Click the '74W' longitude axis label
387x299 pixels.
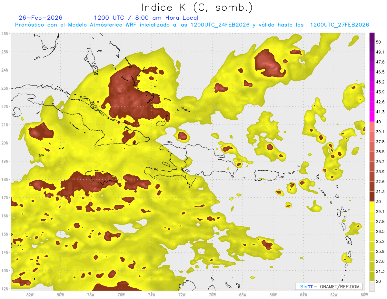click(x=152, y=295)
